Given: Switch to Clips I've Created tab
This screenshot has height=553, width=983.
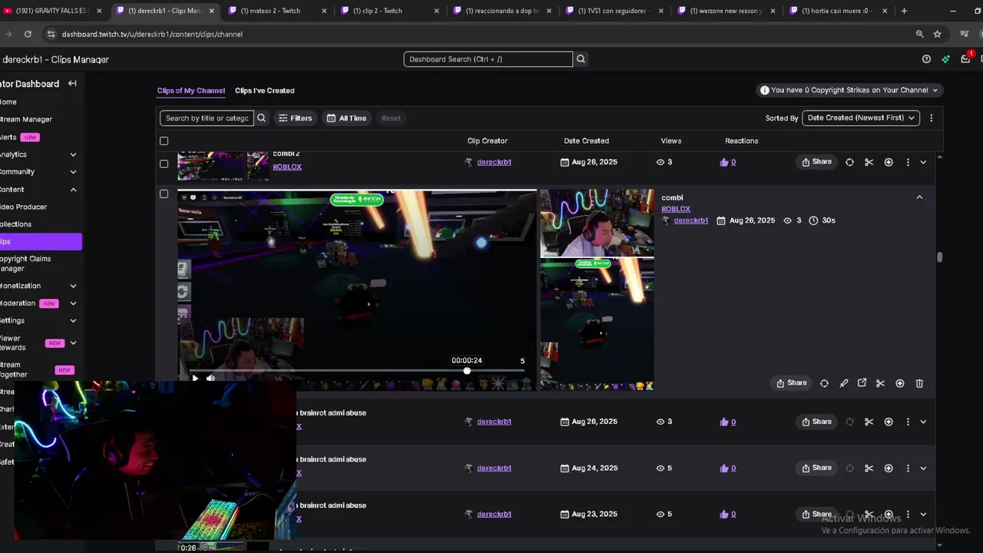Looking at the screenshot, I should [x=265, y=91].
